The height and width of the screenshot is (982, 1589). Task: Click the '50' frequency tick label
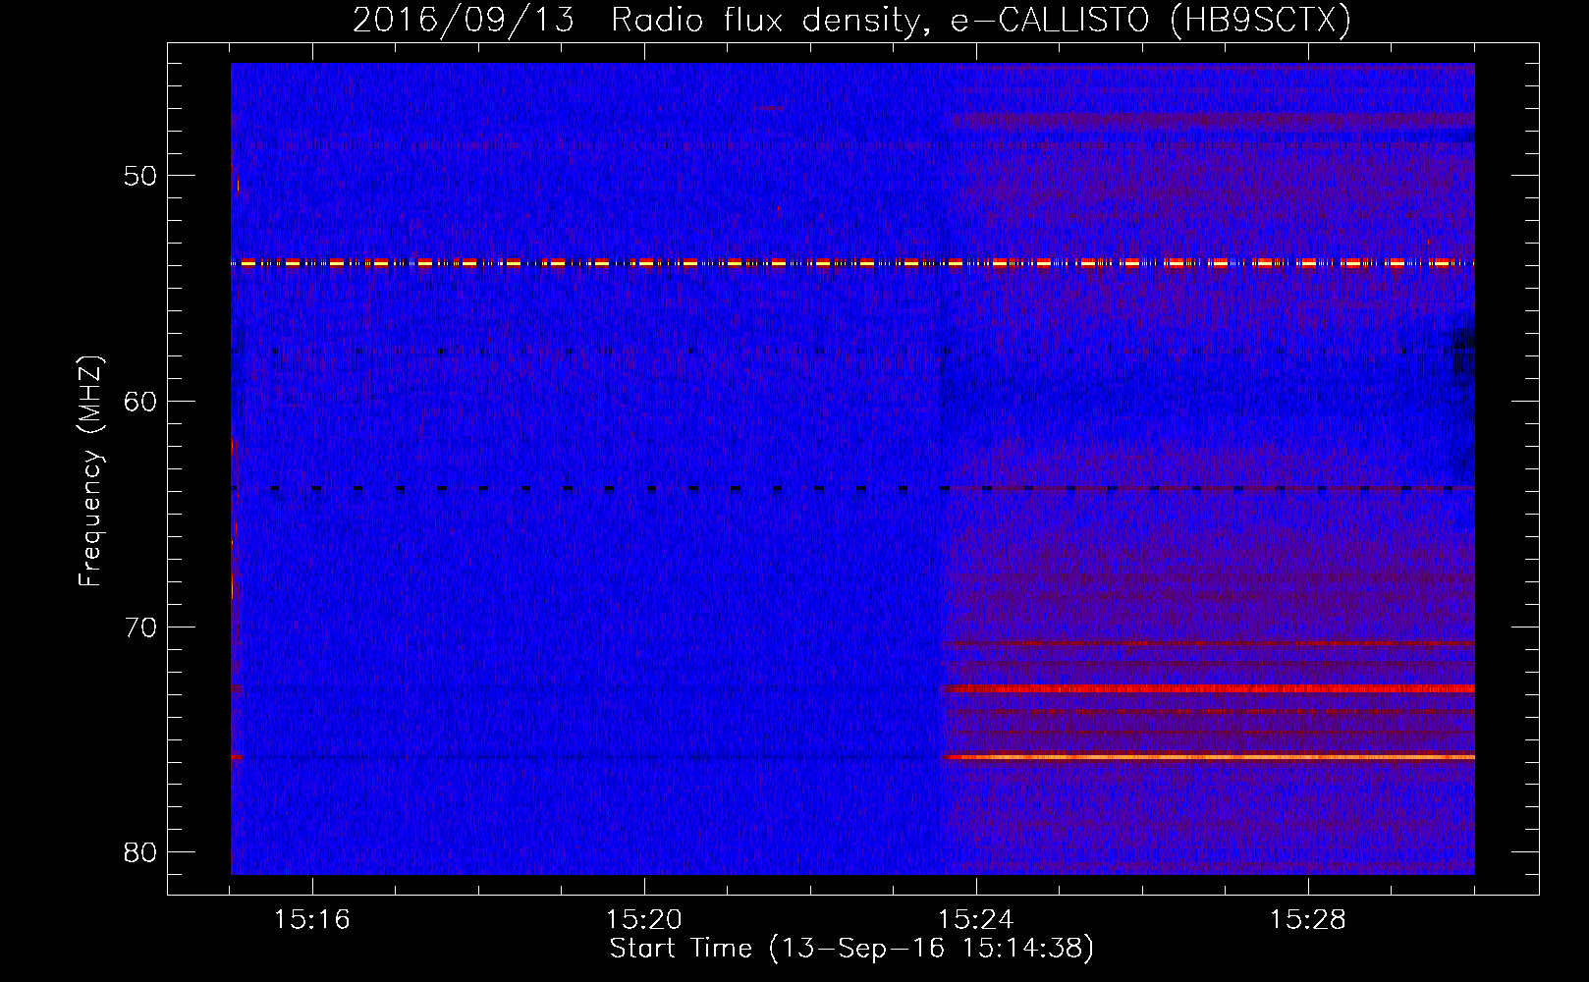[x=140, y=176]
